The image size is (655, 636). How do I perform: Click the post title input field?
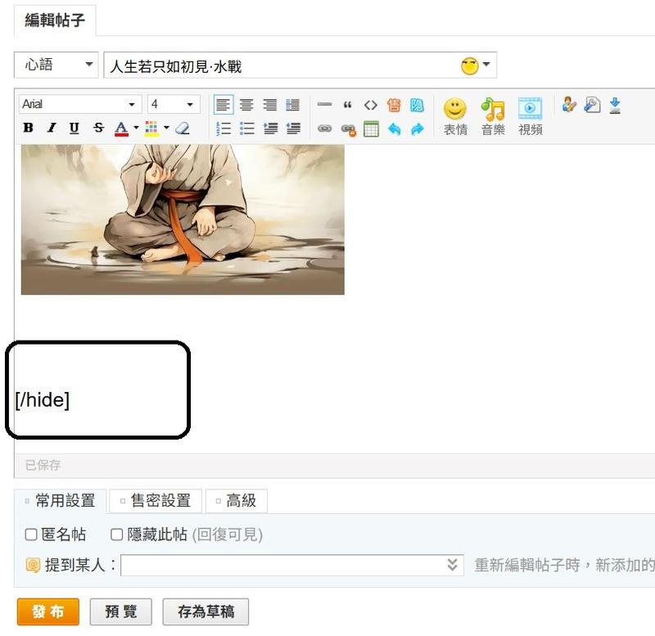(300, 65)
